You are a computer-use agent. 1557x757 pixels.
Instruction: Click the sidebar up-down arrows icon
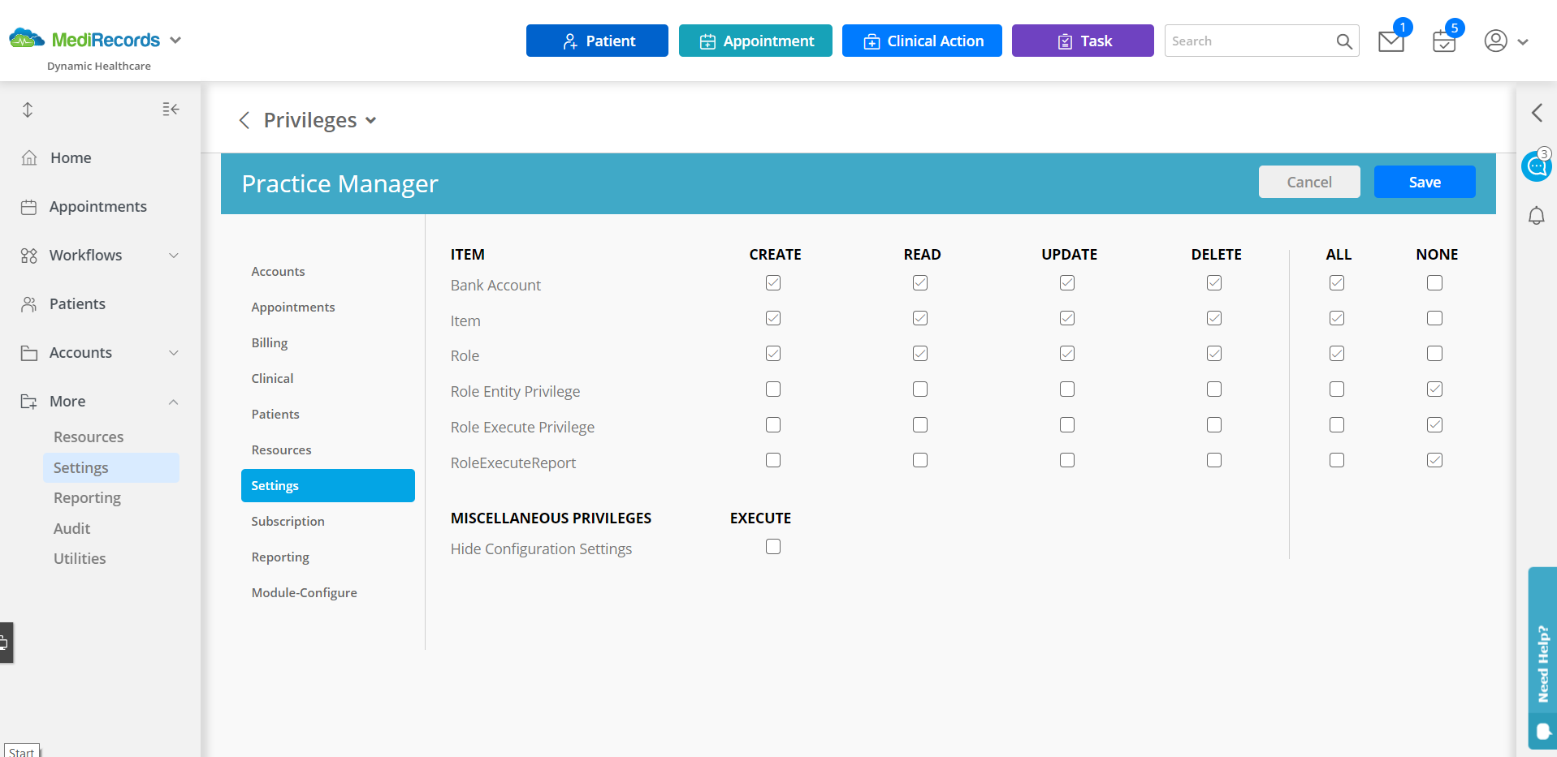point(28,110)
